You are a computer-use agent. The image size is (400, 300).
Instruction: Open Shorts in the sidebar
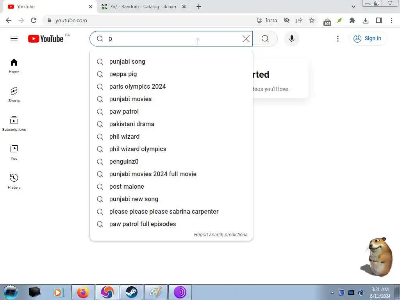click(x=14, y=95)
